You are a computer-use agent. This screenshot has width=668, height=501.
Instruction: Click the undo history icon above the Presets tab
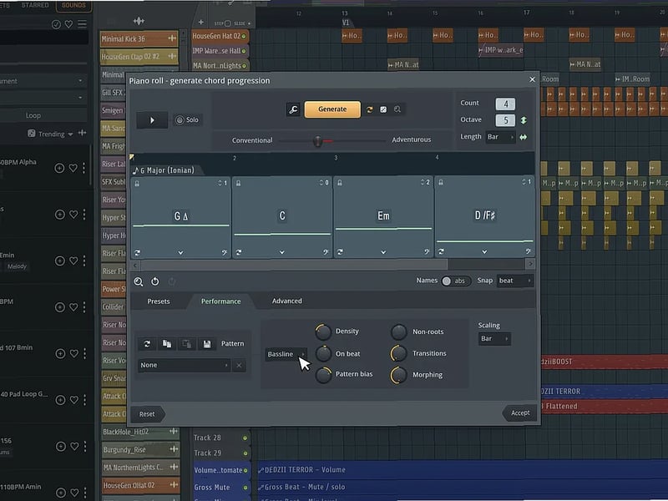(155, 281)
